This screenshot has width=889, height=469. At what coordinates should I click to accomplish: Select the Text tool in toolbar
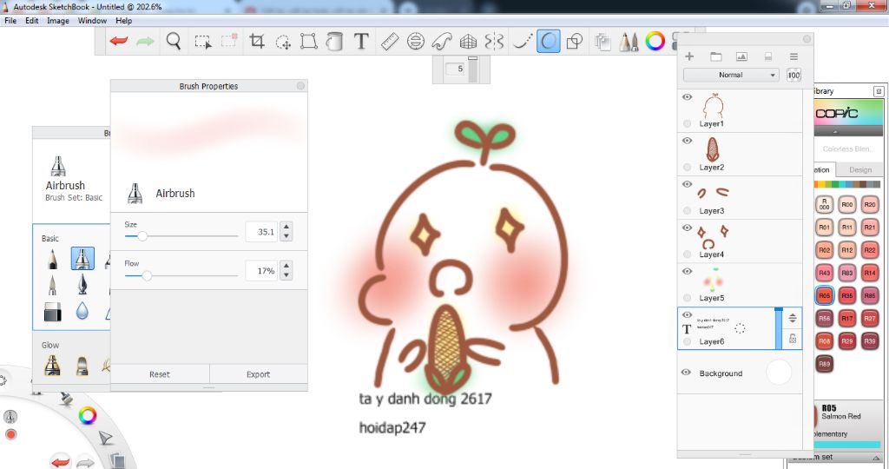click(x=361, y=41)
